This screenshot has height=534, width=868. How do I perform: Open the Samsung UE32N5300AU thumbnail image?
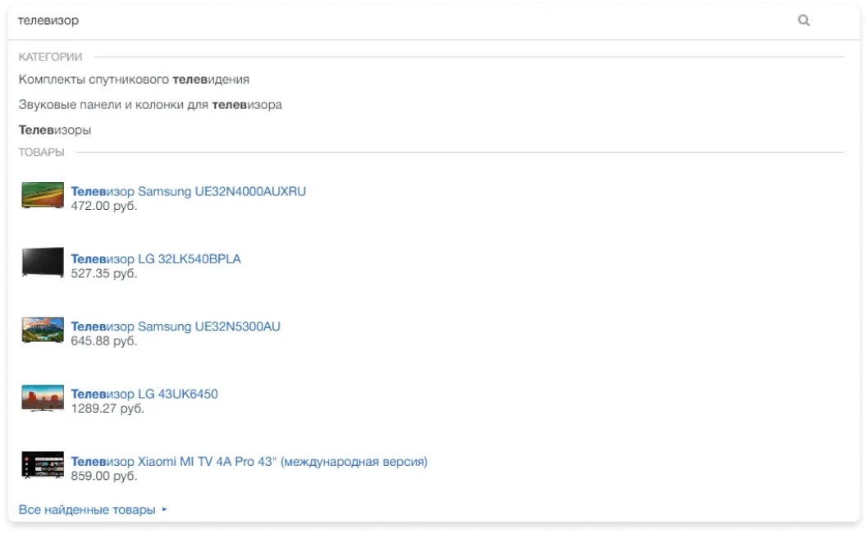coord(43,330)
